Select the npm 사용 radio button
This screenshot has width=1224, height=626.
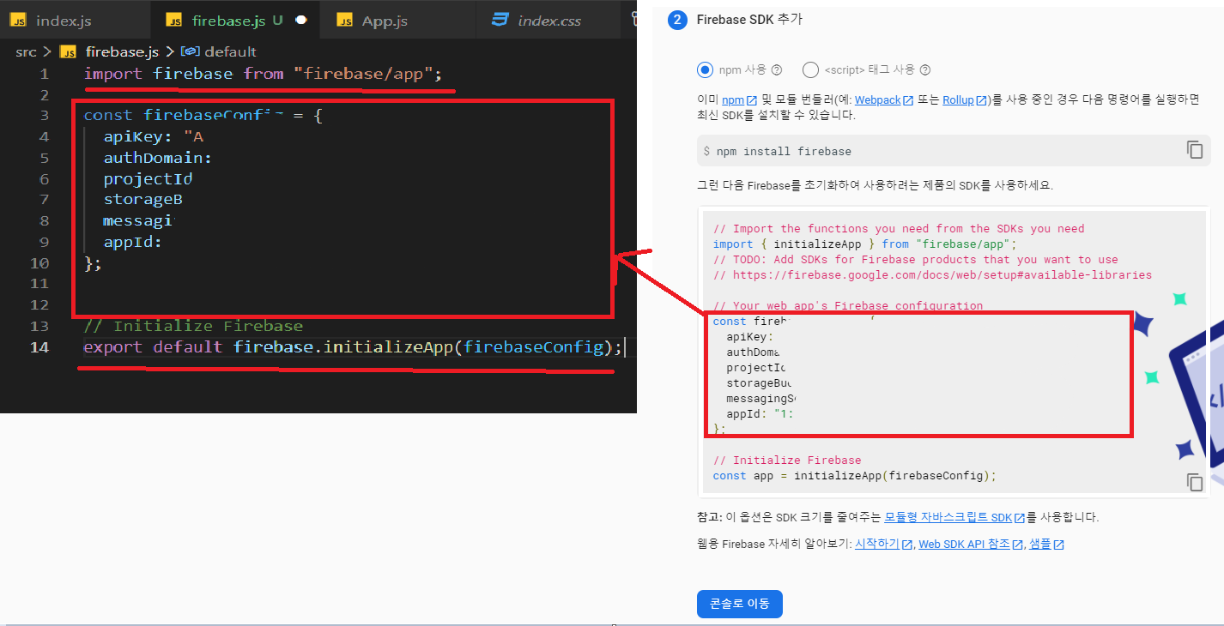[706, 70]
